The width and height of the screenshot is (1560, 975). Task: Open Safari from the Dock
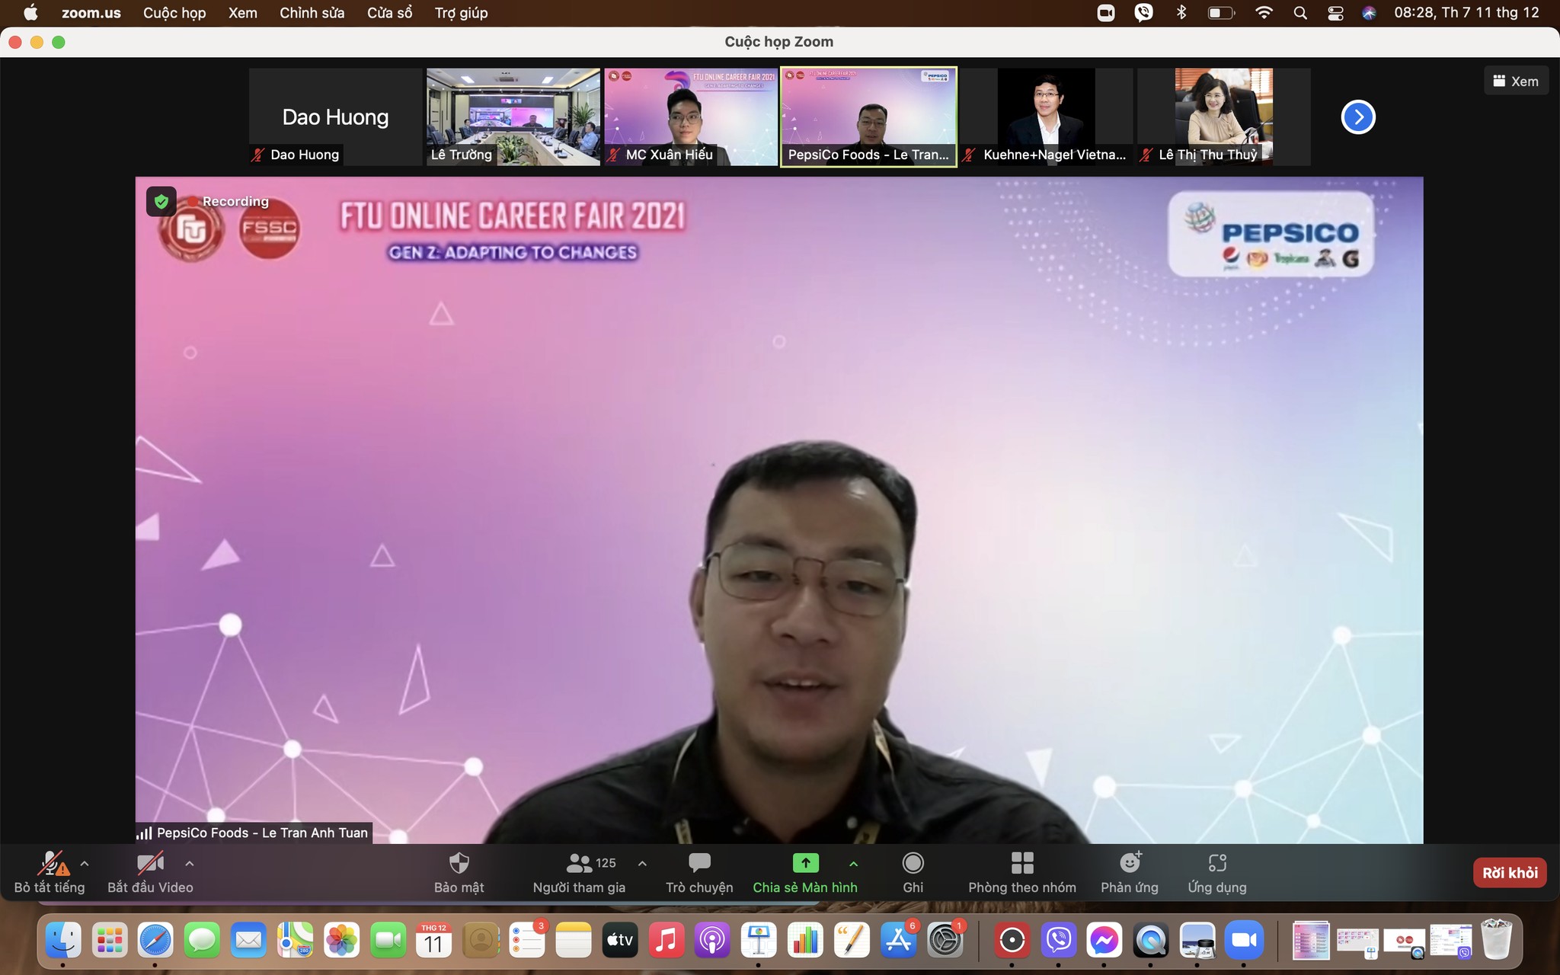click(155, 941)
